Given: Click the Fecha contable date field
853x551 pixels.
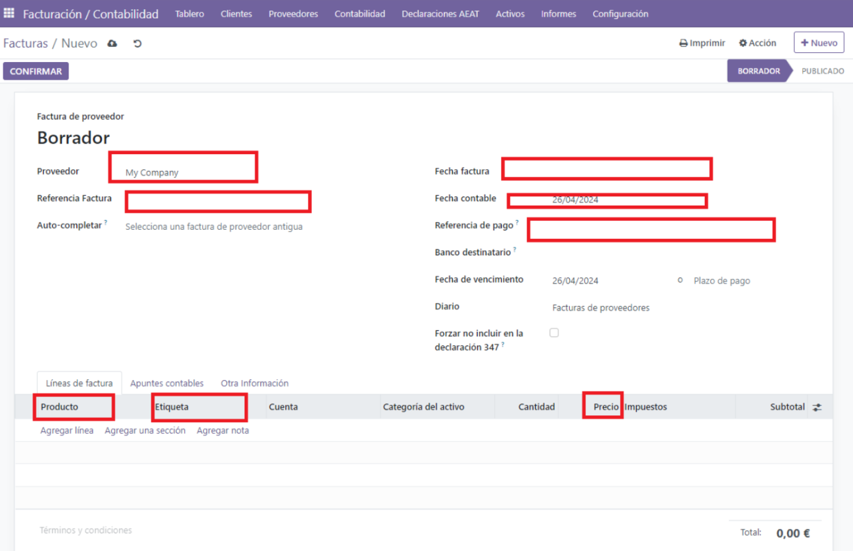Looking at the screenshot, I should coord(607,200).
